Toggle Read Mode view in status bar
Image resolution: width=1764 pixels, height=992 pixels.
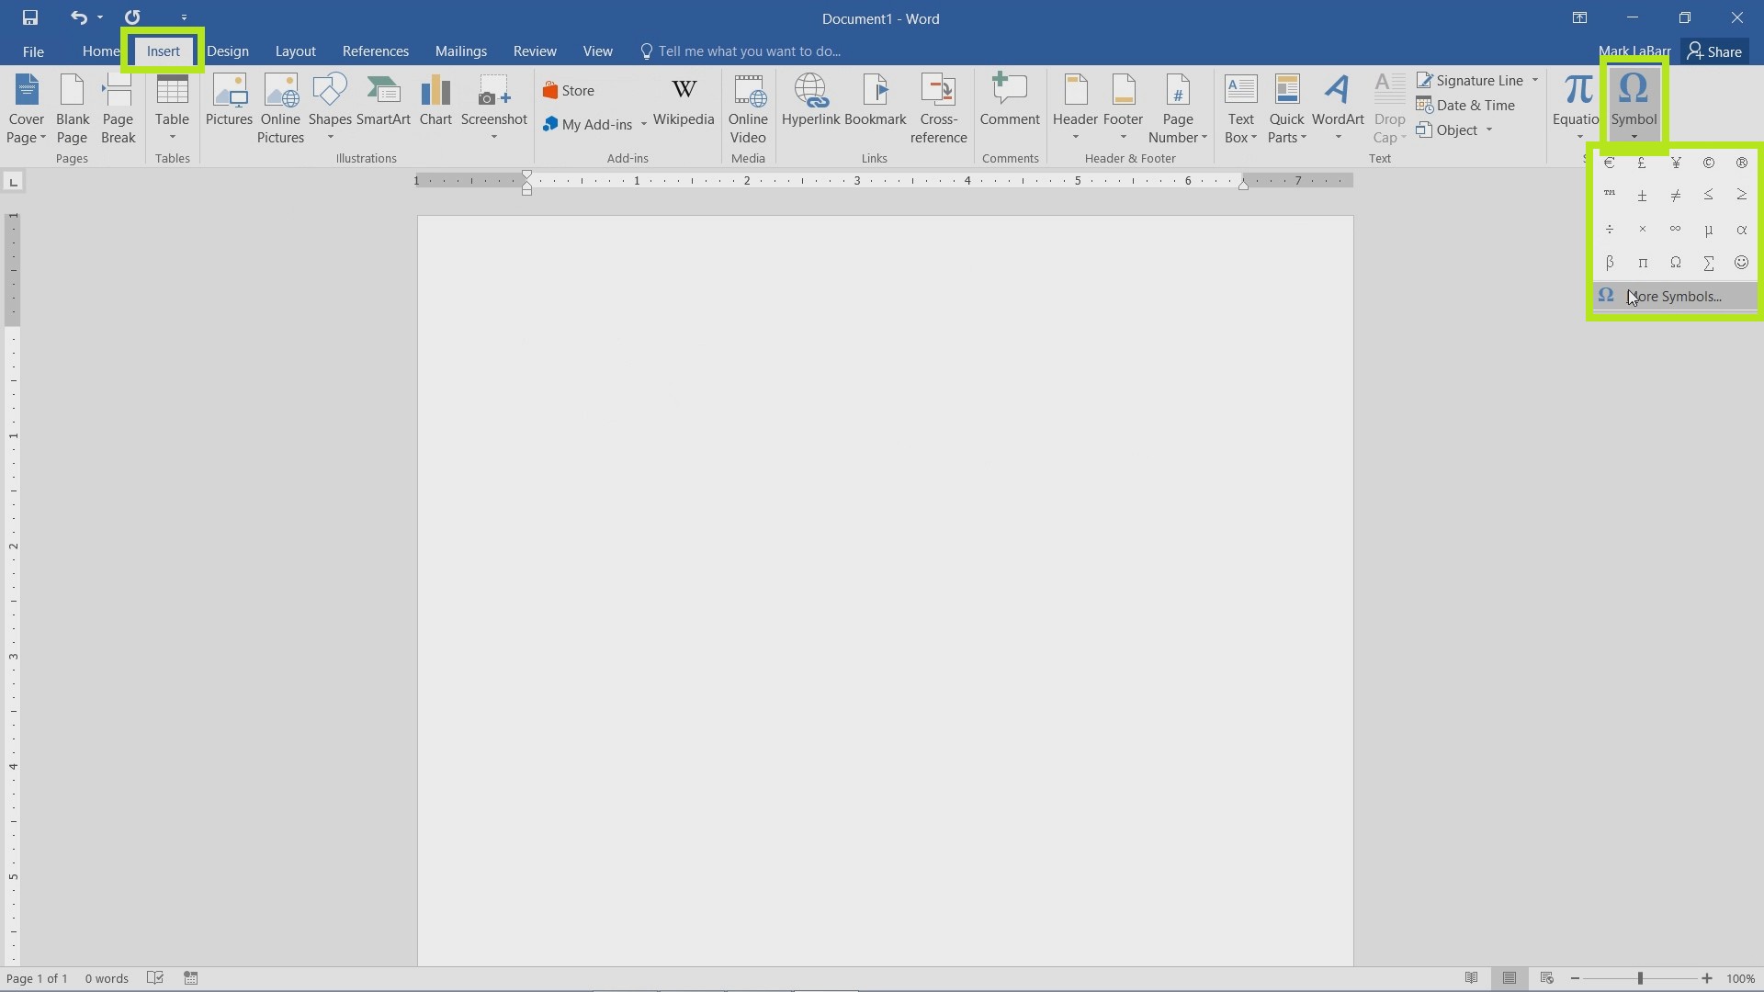tap(1470, 977)
